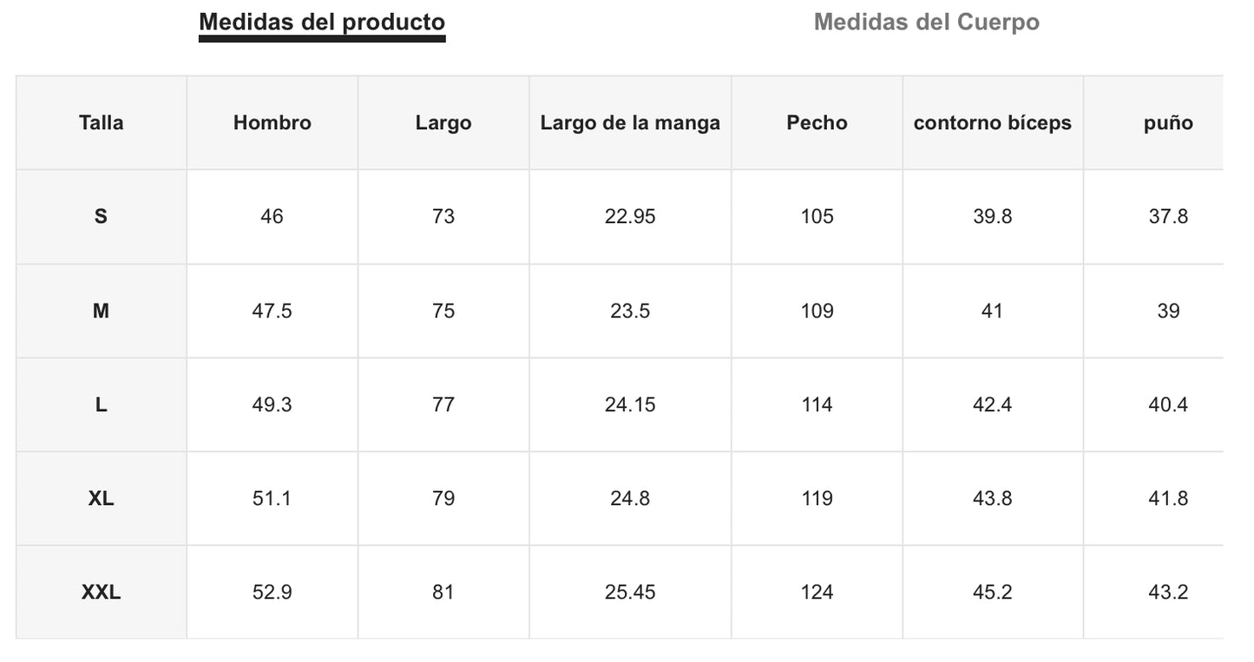Viewport: 1254px width, 662px height.
Task: Select the S size row label
Action: point(101,217)
